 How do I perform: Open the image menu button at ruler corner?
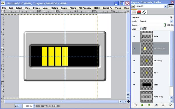tap(2, 11)
